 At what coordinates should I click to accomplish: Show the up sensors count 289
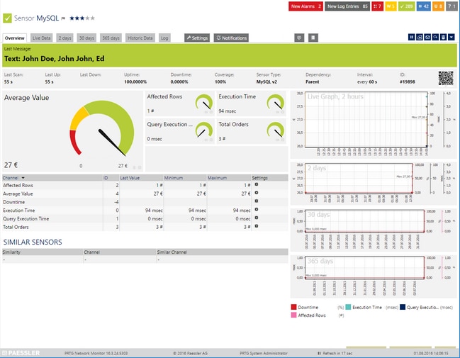406,6
